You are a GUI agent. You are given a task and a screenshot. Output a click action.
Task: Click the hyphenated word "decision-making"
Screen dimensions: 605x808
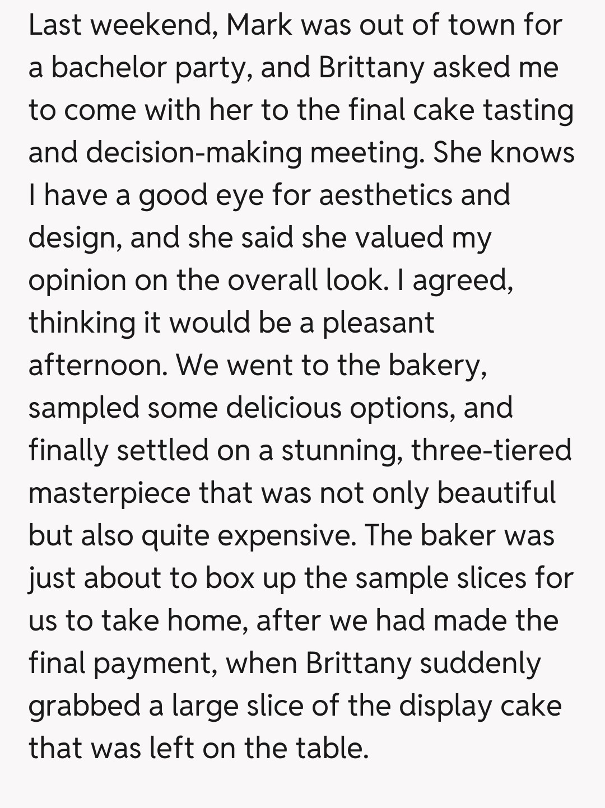point(193,153)
